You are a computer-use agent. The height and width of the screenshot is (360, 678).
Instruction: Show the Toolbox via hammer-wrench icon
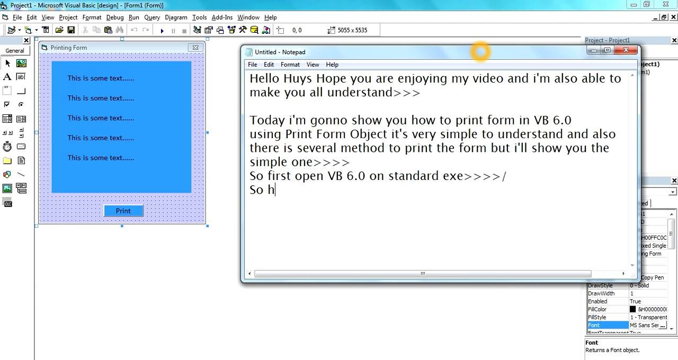(243, 30)
